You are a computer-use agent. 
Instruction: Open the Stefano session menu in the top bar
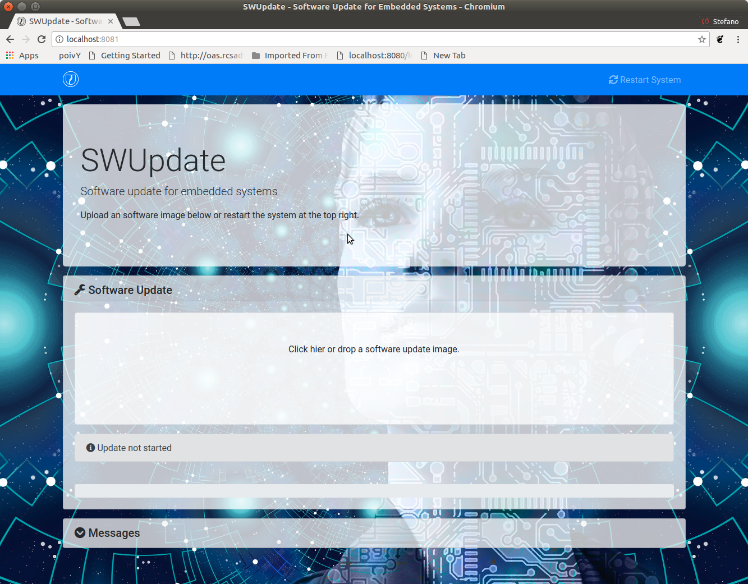tap(720, 21)
